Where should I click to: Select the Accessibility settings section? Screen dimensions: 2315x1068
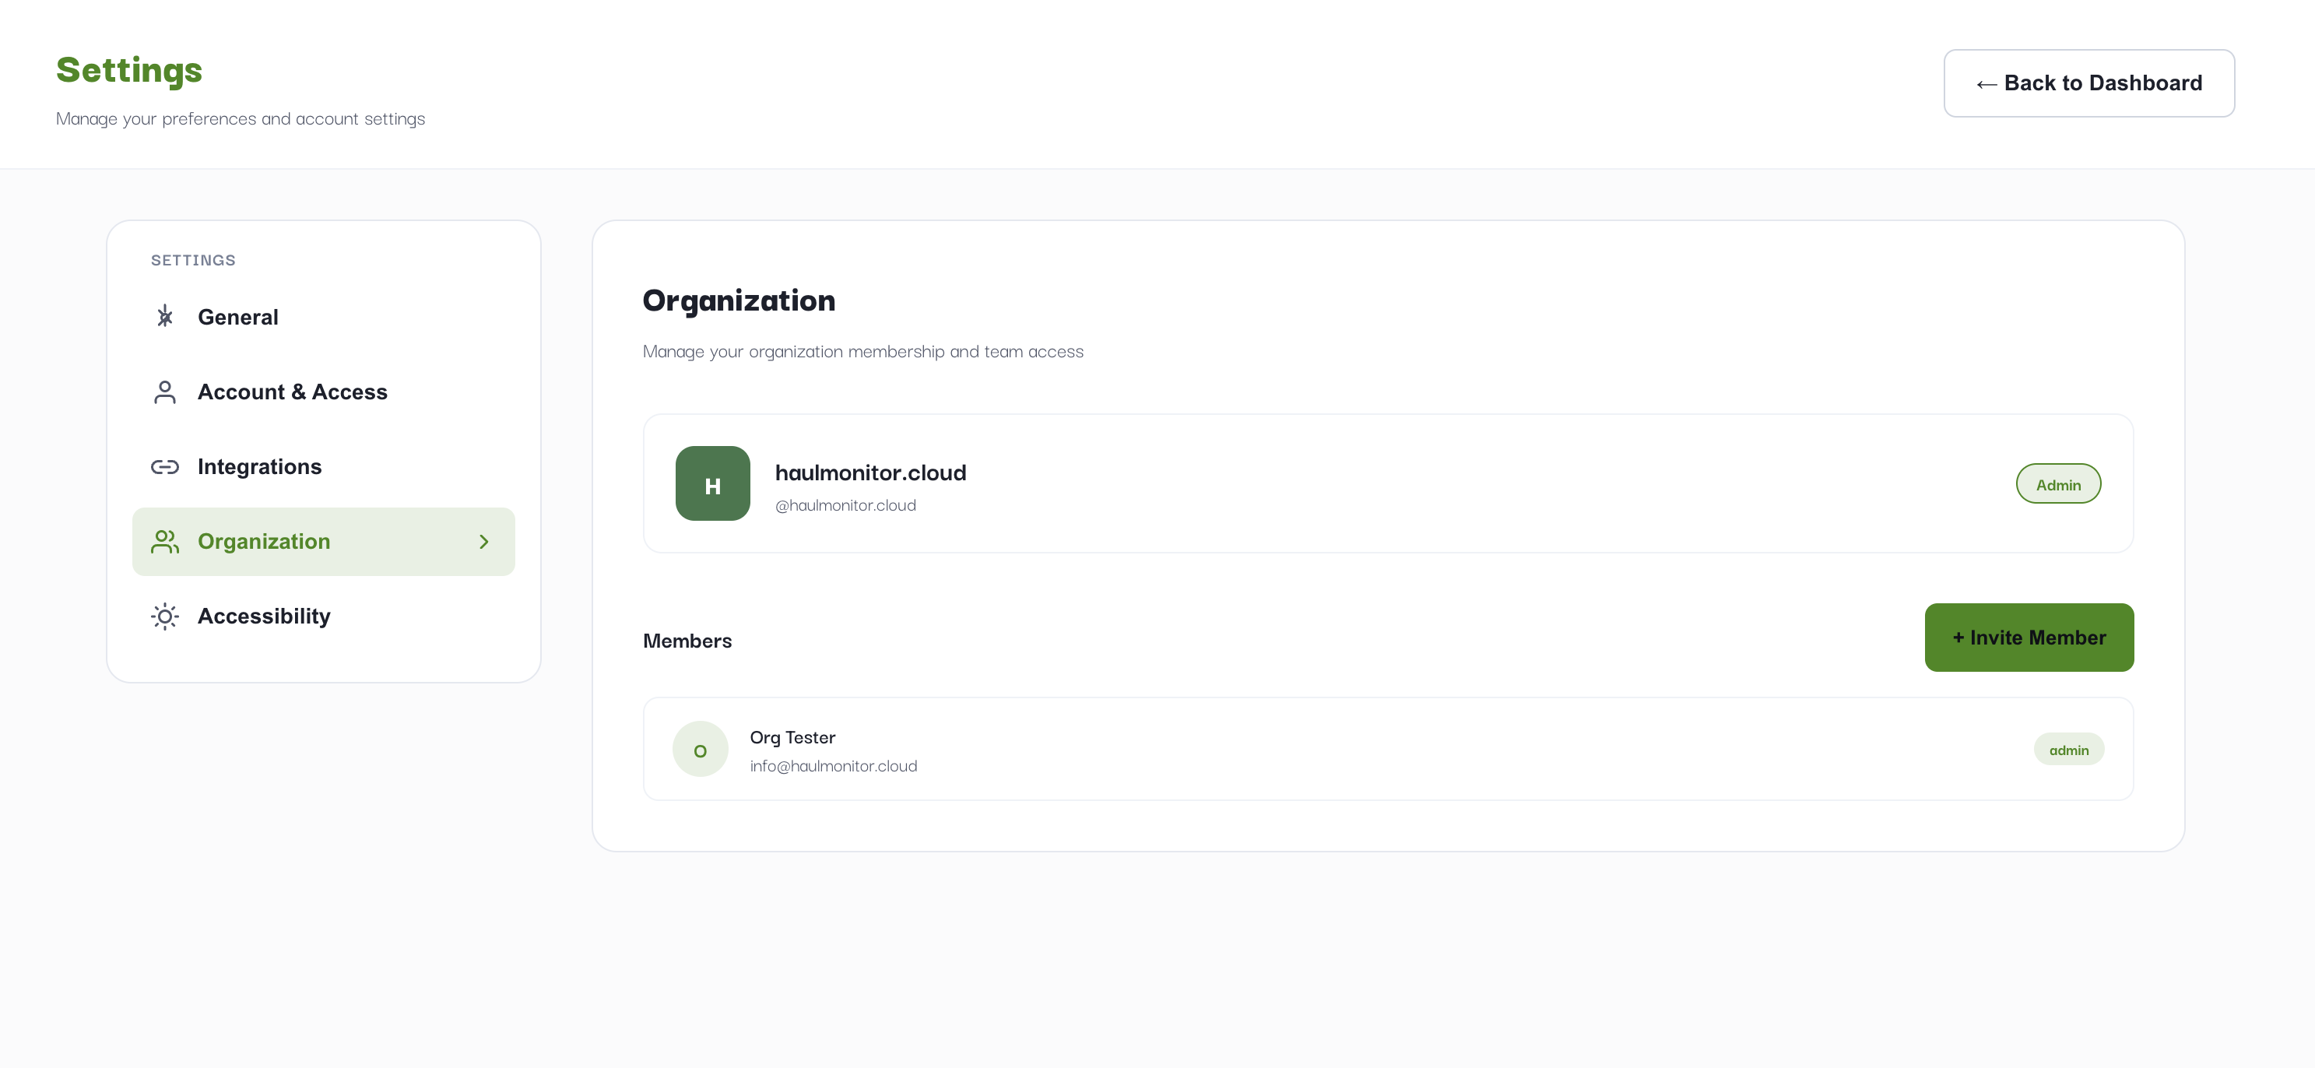264,617
